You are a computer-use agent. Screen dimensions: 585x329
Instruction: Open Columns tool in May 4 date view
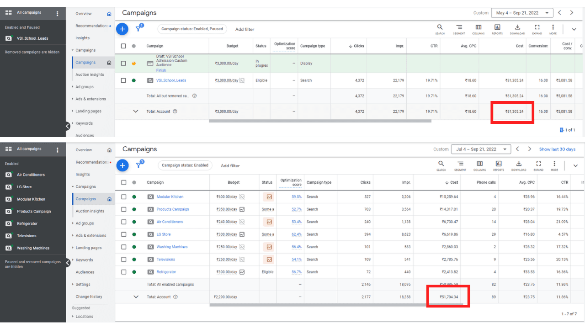coord(479,29)
